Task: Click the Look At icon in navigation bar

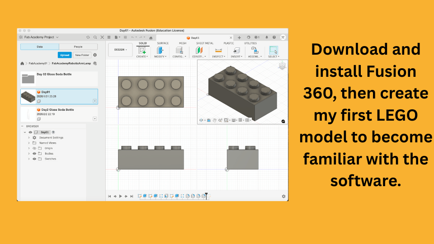Action: 209,120
